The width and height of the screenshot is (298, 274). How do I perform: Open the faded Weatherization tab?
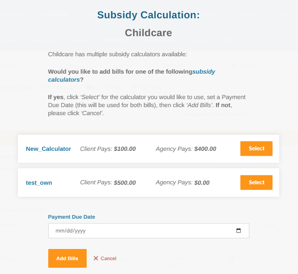160,40
